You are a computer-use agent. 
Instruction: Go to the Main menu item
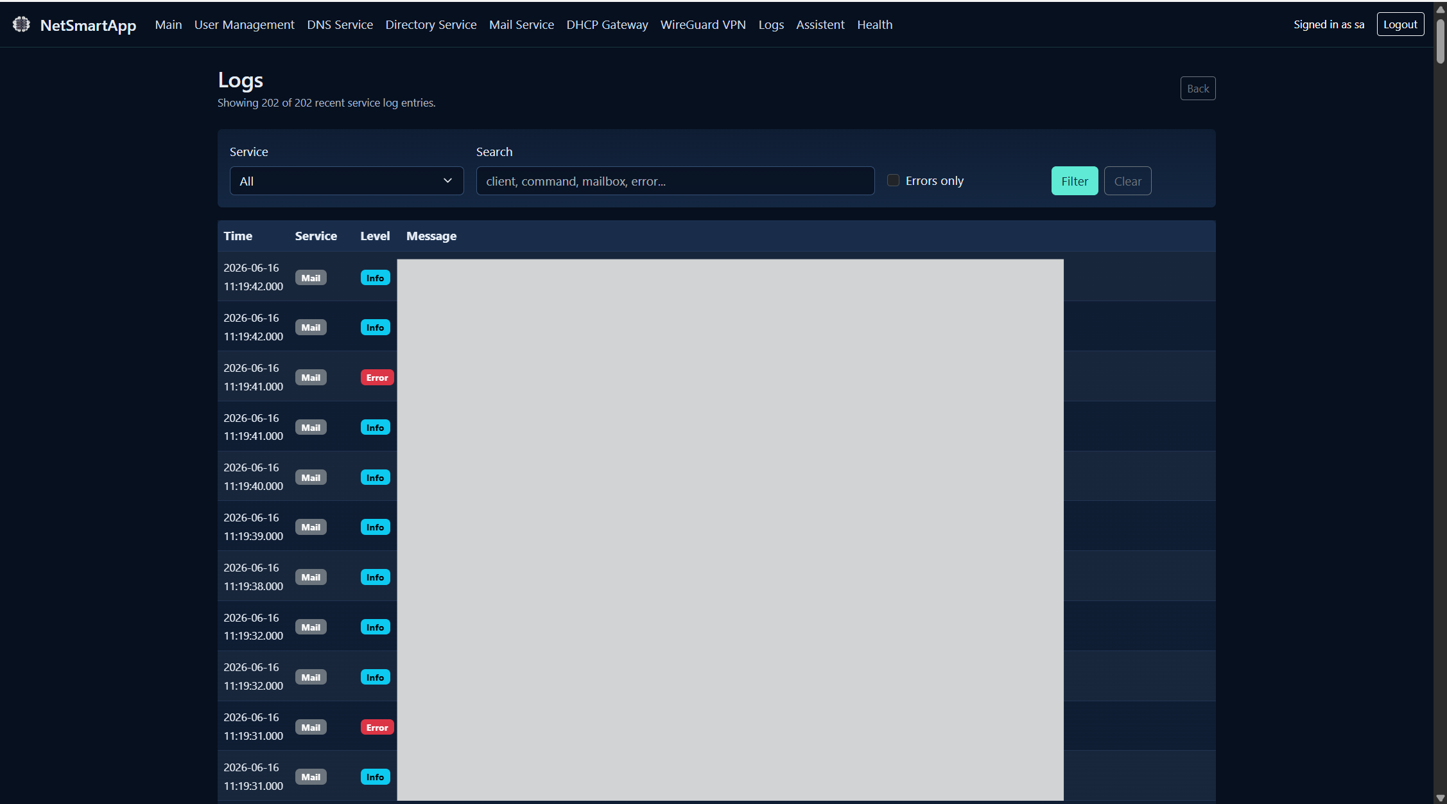point(168,24)
